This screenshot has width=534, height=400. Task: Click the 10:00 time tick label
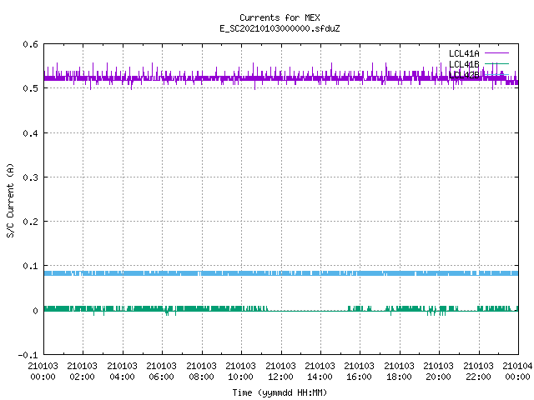pos(240,377)
